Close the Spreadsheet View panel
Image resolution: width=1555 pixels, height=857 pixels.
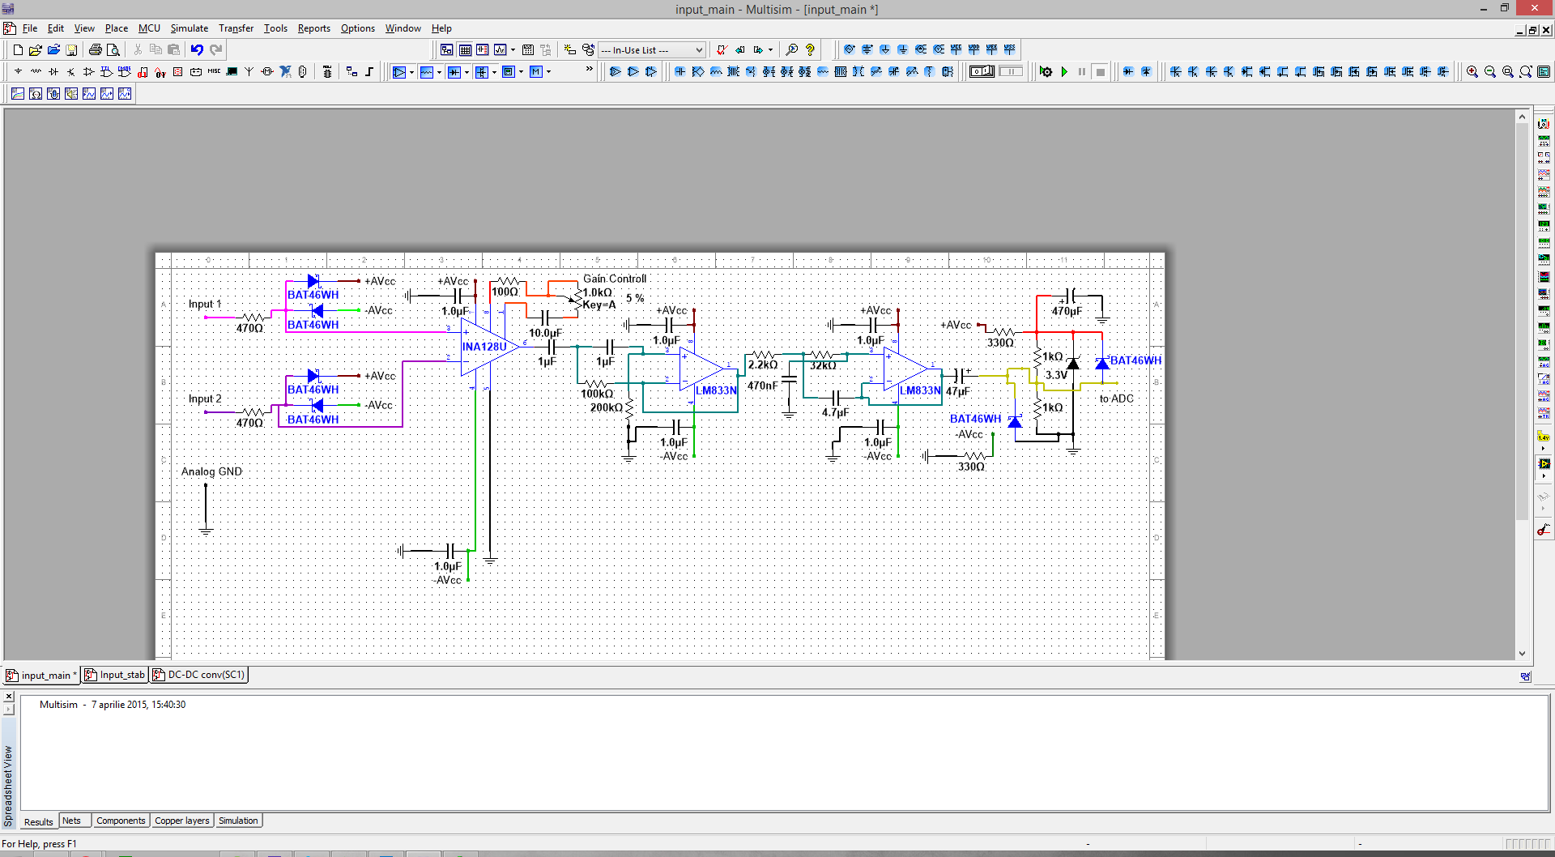9,697
